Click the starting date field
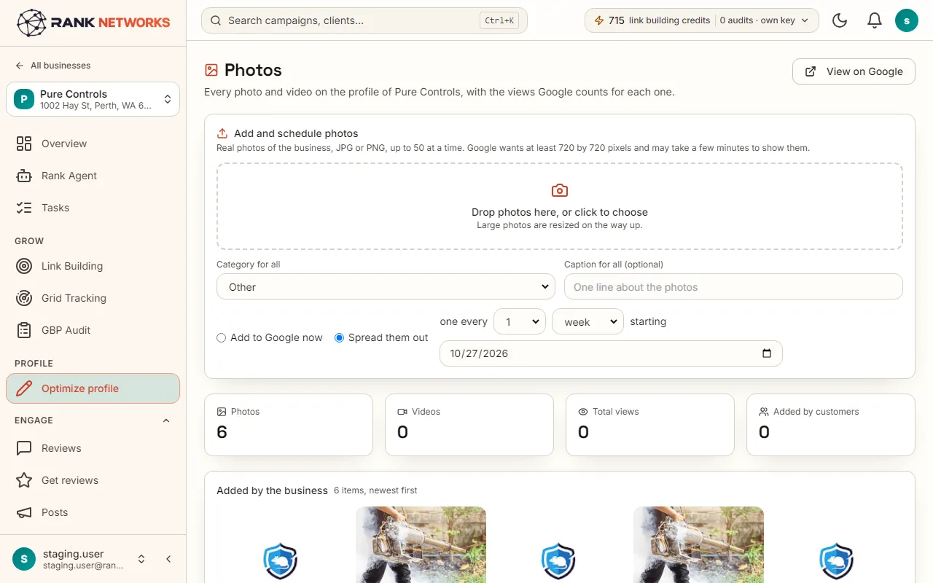This screenshot has height=583, width=933. (x=611, y=353)
